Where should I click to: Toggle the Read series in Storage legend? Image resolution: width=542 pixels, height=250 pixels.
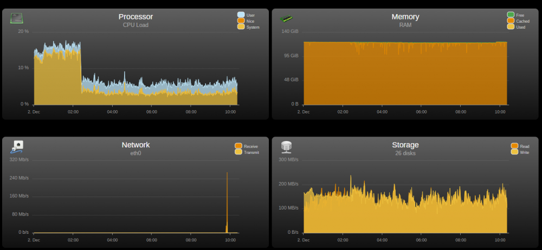(x=520, y=146)
